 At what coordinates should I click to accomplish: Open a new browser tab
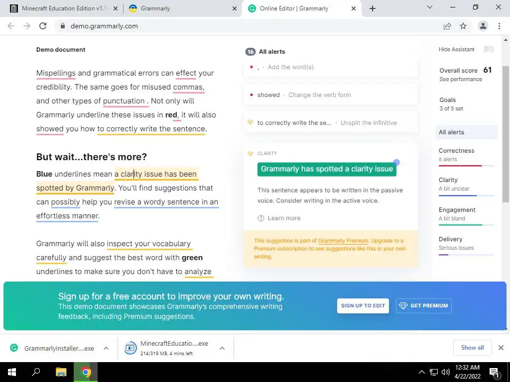(x=373, y=8)
